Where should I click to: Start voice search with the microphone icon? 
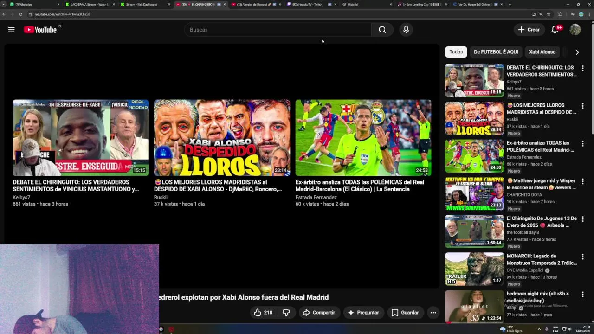[x=406, y=30]
